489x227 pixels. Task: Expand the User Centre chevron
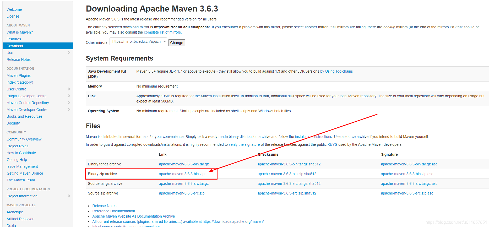[69, 89]
